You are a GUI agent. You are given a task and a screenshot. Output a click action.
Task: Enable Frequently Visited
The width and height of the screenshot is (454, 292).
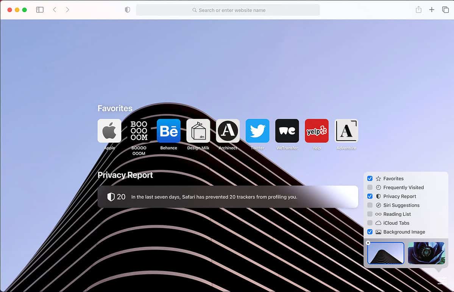(370, 187)
